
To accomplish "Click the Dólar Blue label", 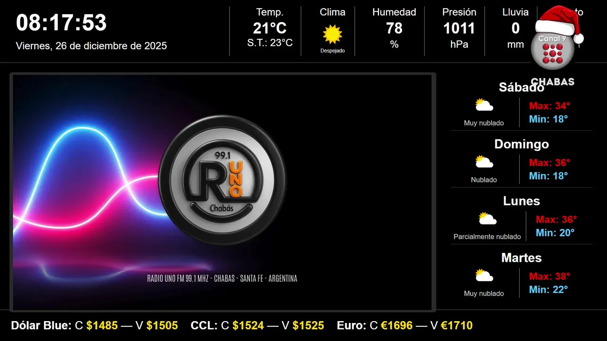I will 41,325.
